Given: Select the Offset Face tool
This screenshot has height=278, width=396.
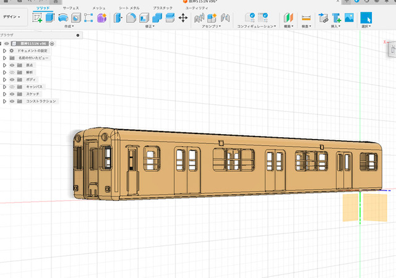Looking at the screenshot, I should coord(170,18).
